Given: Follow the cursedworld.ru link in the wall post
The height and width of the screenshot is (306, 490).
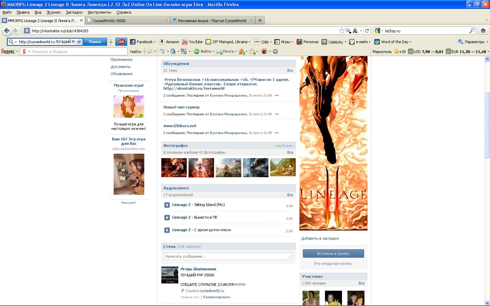Looking at the screenshot, I should [x=212, y=291].
